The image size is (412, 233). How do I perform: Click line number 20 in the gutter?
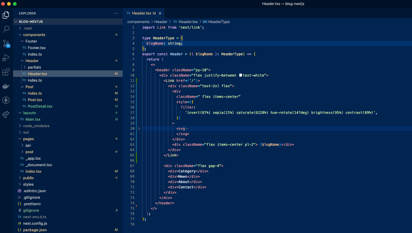132,128
